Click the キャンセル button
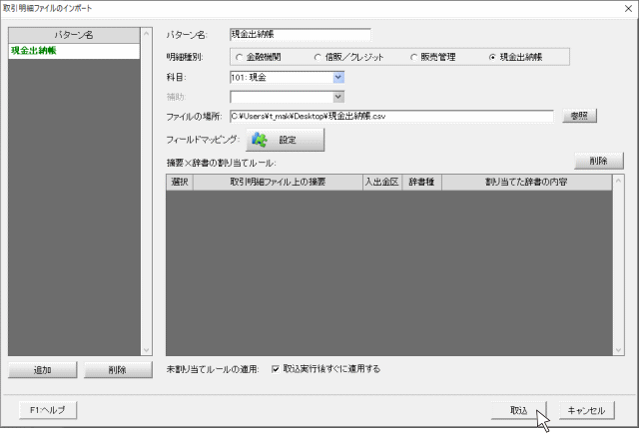The width and height of the screenshot is (639, 433). coord(586,410)
